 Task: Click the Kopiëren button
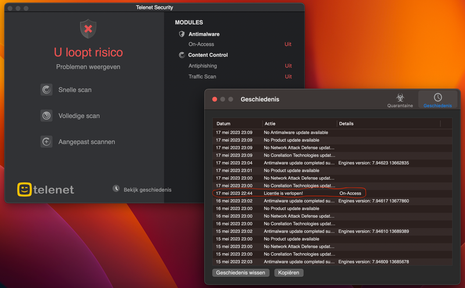coord(288,272)
